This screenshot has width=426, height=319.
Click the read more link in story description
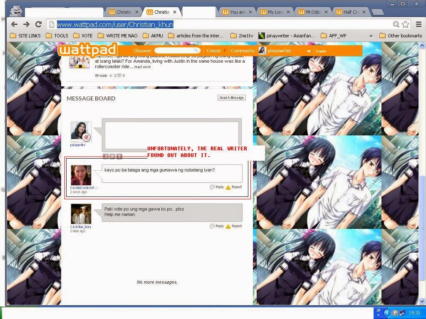tap(142, 67)
